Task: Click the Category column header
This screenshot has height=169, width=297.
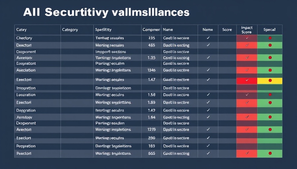Action: coord(70,30)
